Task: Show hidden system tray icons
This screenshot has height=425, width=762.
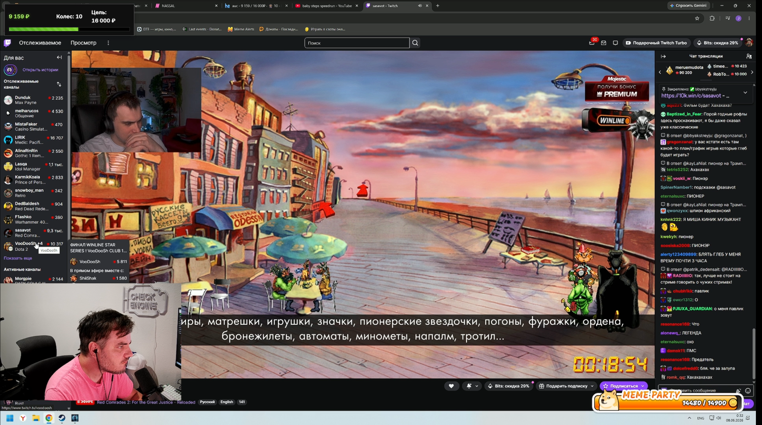Action: [689, 418]
